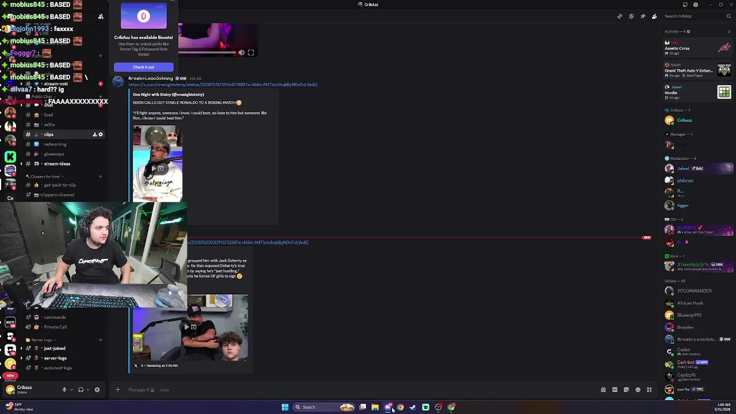Open Google Chrome from the taskbar

pyautogui.click(x=400, y=407)
